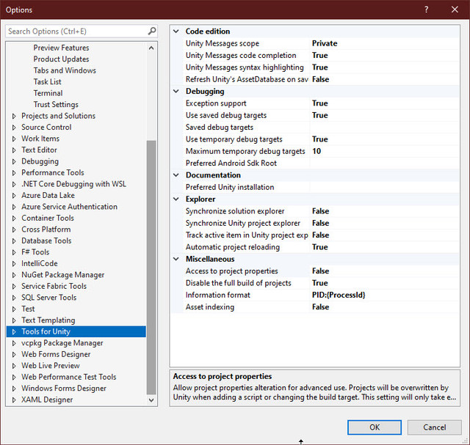
Task: Collapse the Debugging property section
Action: (176, 92)
